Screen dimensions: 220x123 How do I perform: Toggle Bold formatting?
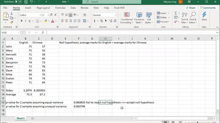pyautogui.click(x=21, y=21)
